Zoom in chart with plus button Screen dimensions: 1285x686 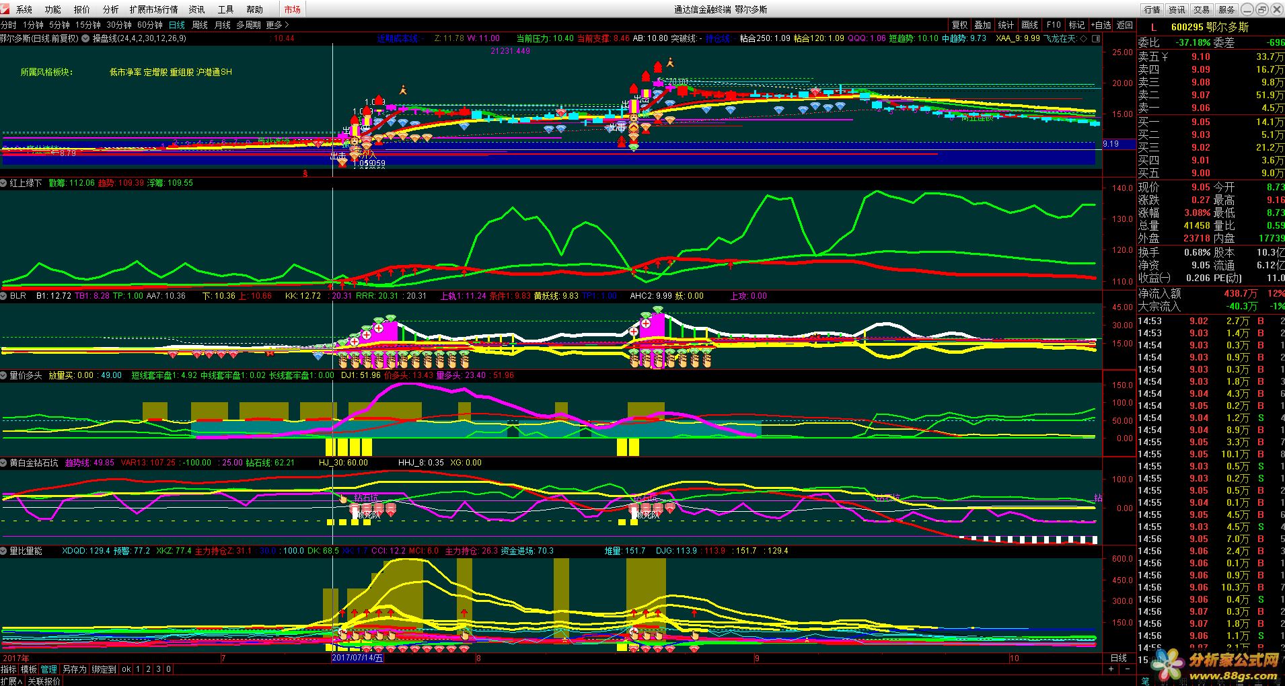(x=1111, y=669)
